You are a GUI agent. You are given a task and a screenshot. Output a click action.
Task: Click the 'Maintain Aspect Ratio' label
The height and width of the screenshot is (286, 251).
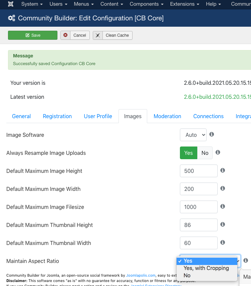pos(33,261)
